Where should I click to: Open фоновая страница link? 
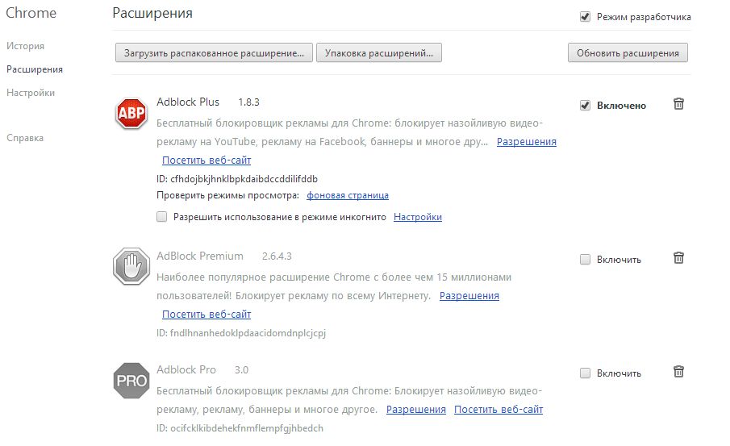348,195
